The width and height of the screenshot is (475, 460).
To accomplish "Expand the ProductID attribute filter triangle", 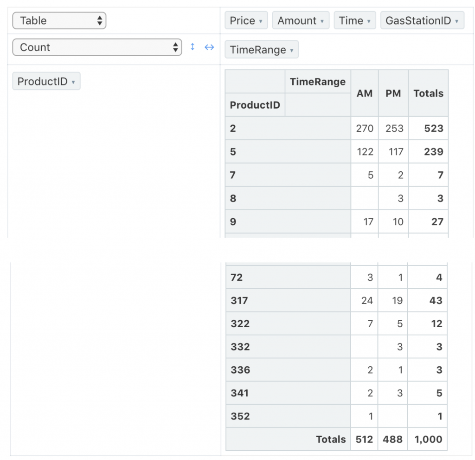I will (x=73, y=82).
